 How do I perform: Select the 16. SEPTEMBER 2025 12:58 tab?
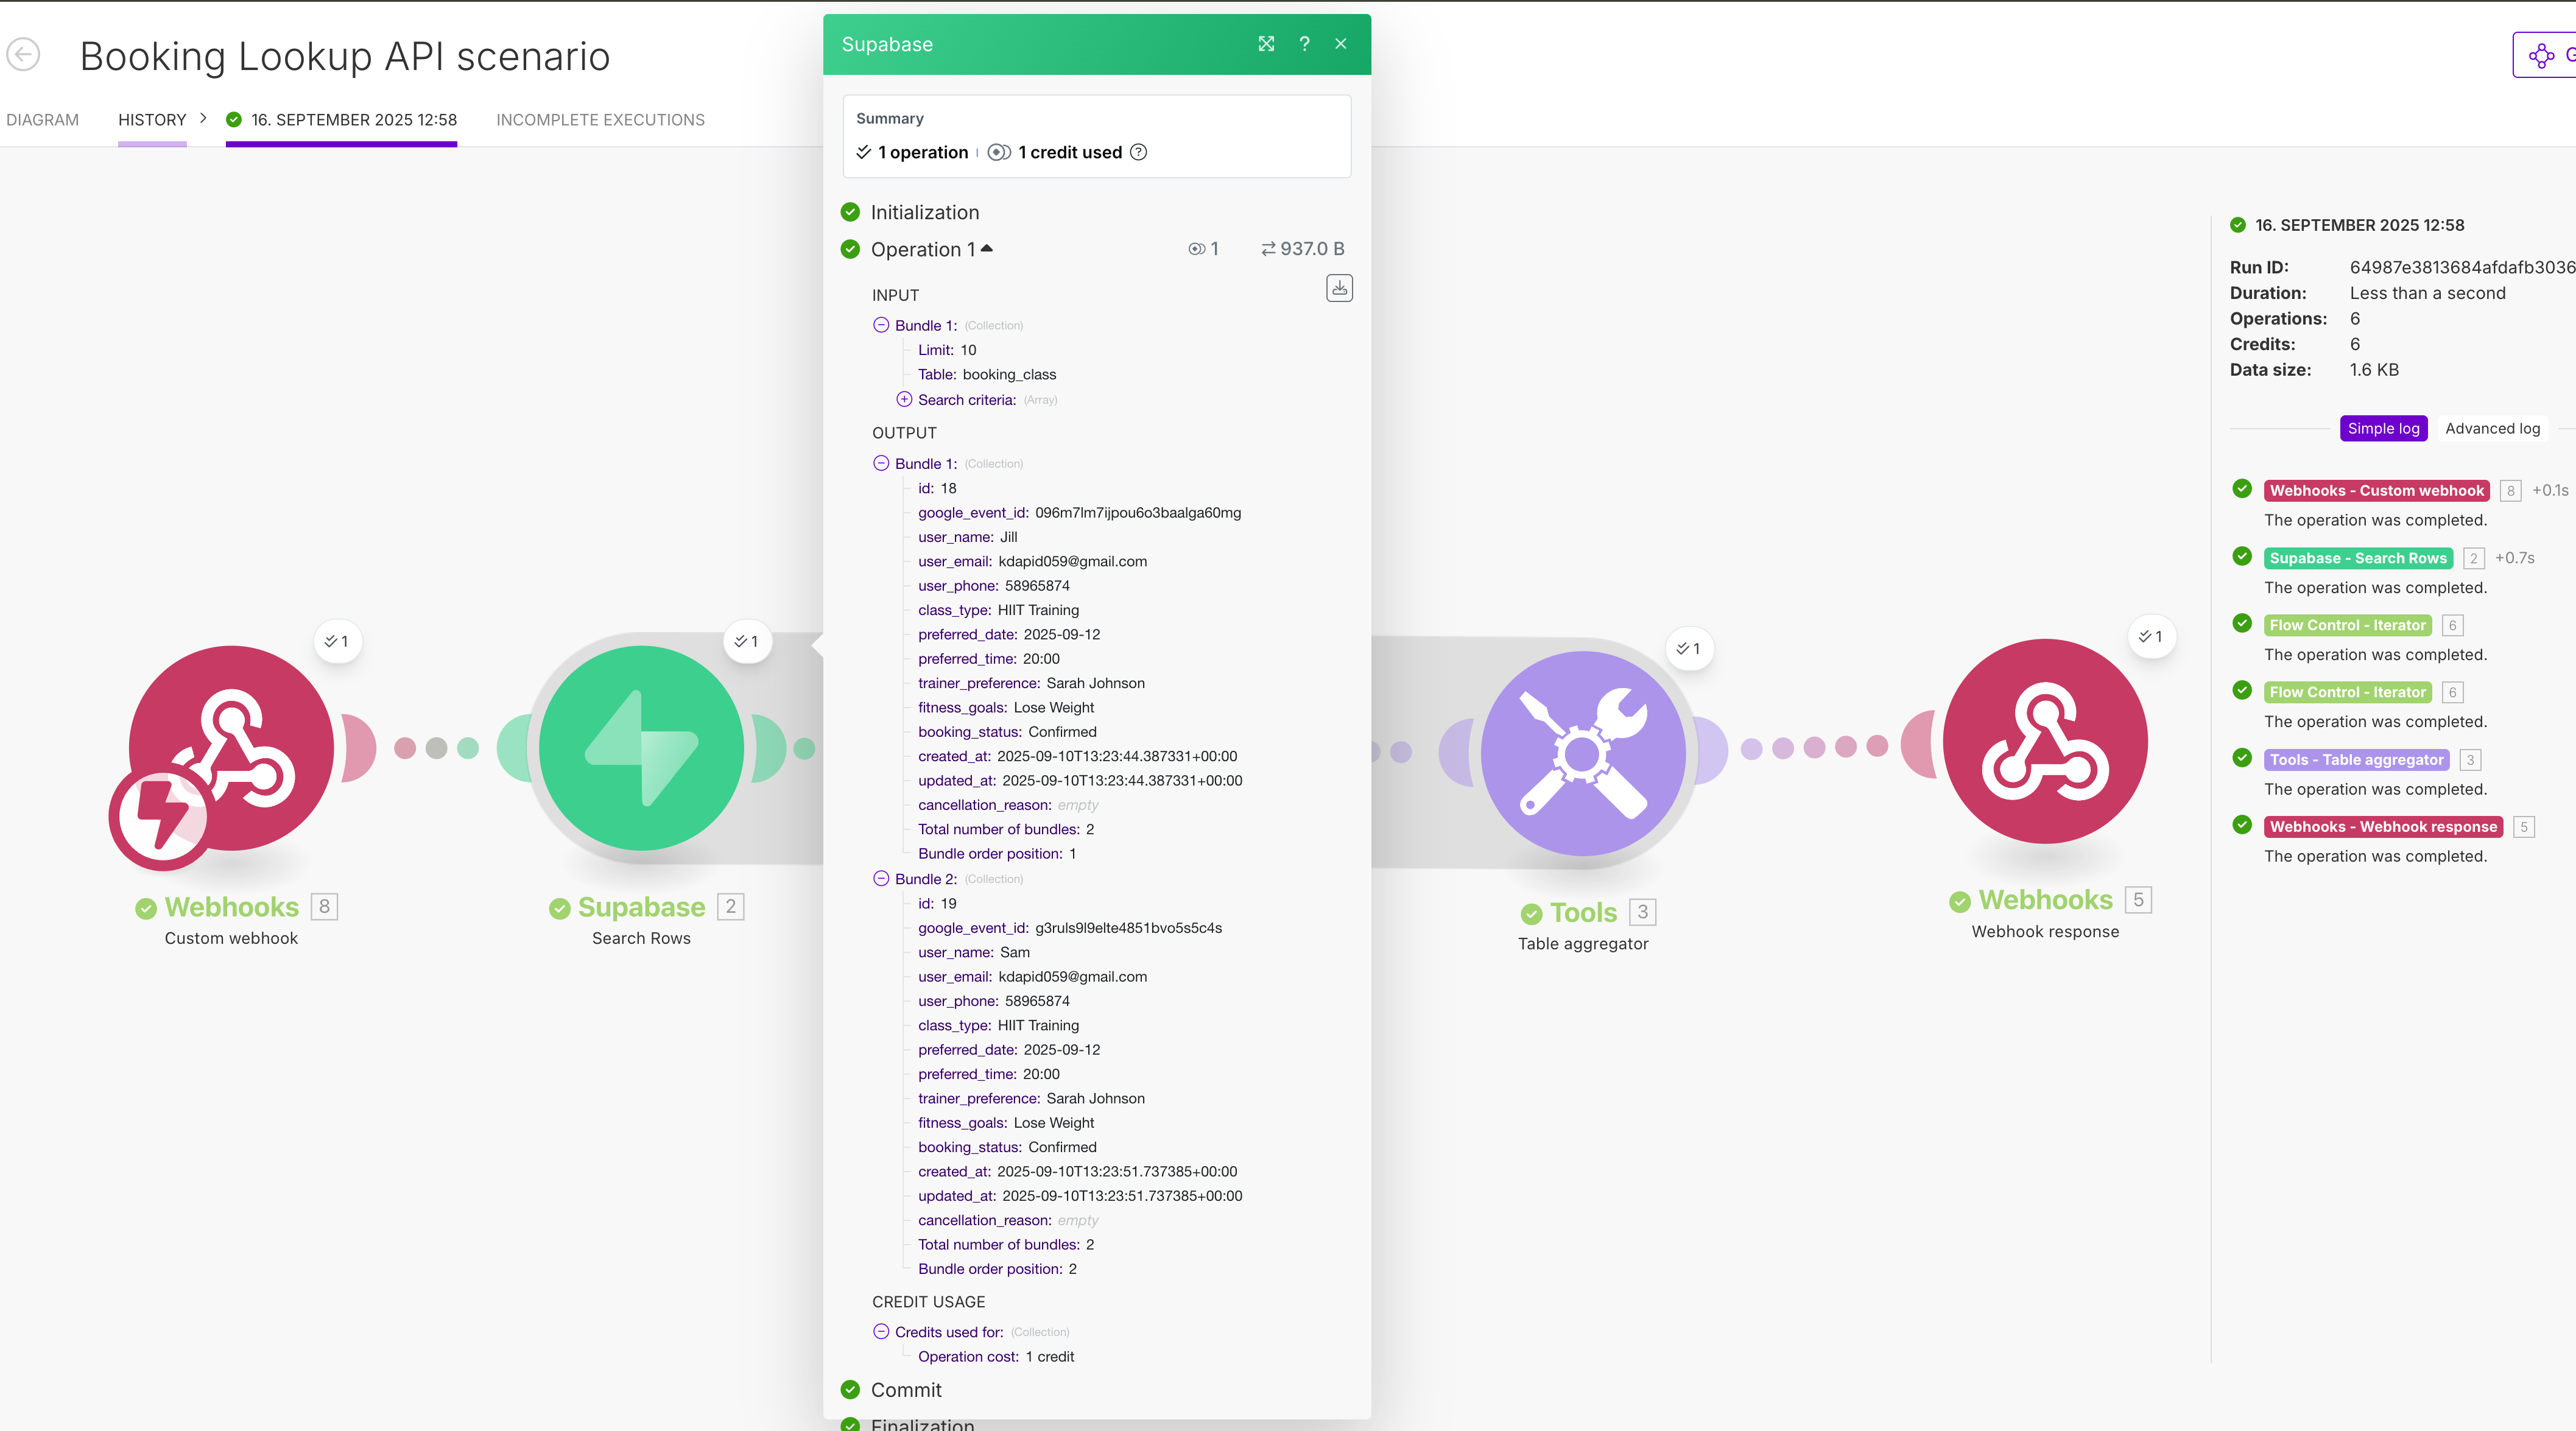point(342,120)
